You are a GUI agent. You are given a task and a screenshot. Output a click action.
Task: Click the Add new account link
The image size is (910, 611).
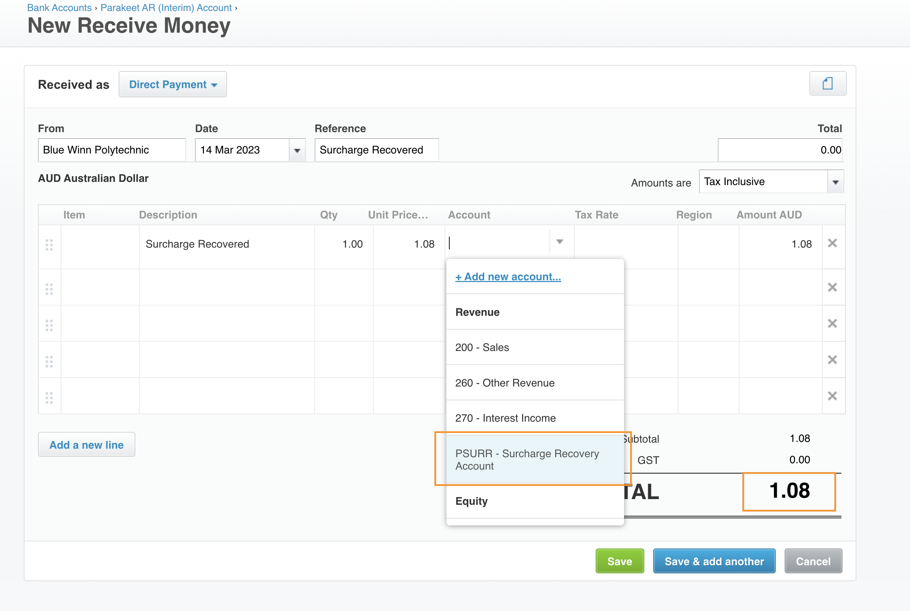click(x=508, y=277)
